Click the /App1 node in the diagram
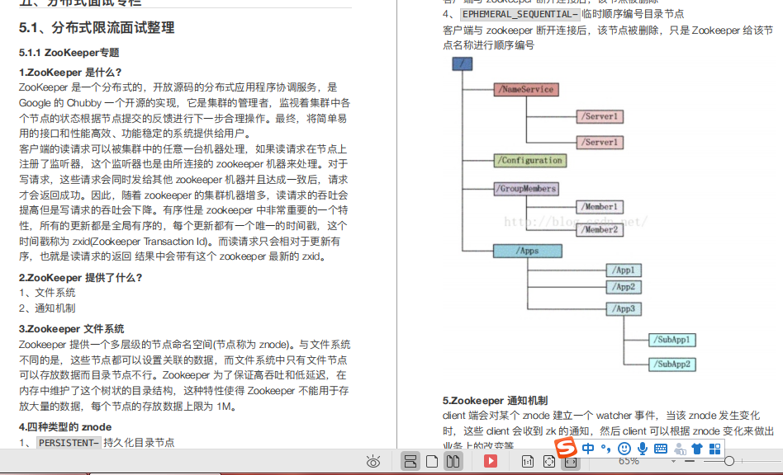The height and width of the screenshot is (475, 783). pyautogui.click(x=624, y=270)
